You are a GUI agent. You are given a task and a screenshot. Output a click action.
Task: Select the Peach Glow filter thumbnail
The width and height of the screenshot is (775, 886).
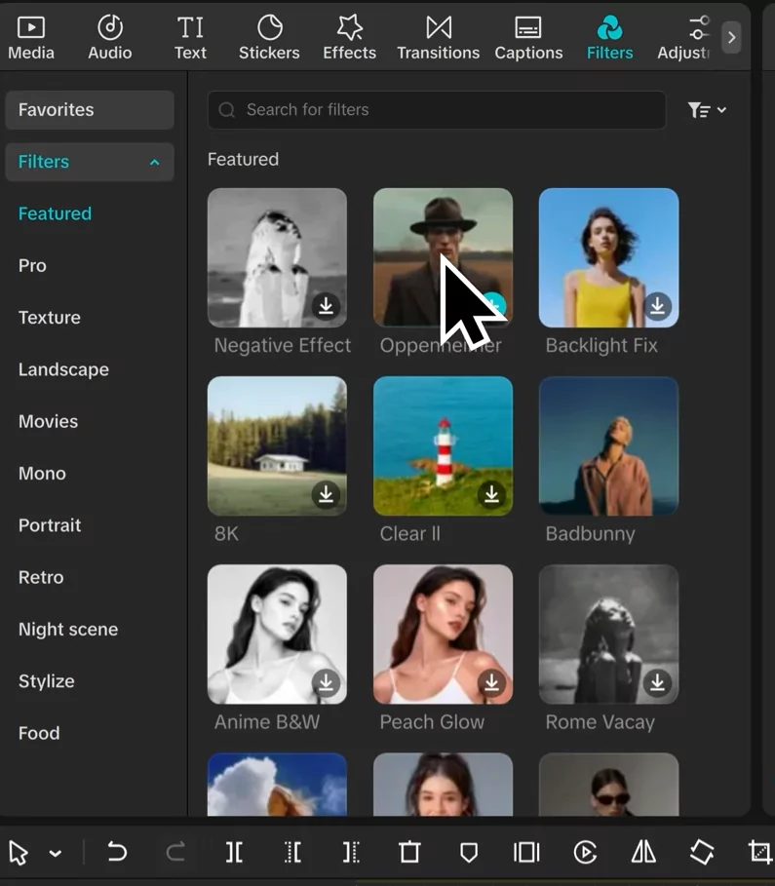click(443, 634)
